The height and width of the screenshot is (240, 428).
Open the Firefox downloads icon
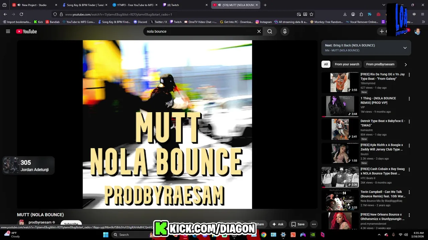click(x=345, y=14)
